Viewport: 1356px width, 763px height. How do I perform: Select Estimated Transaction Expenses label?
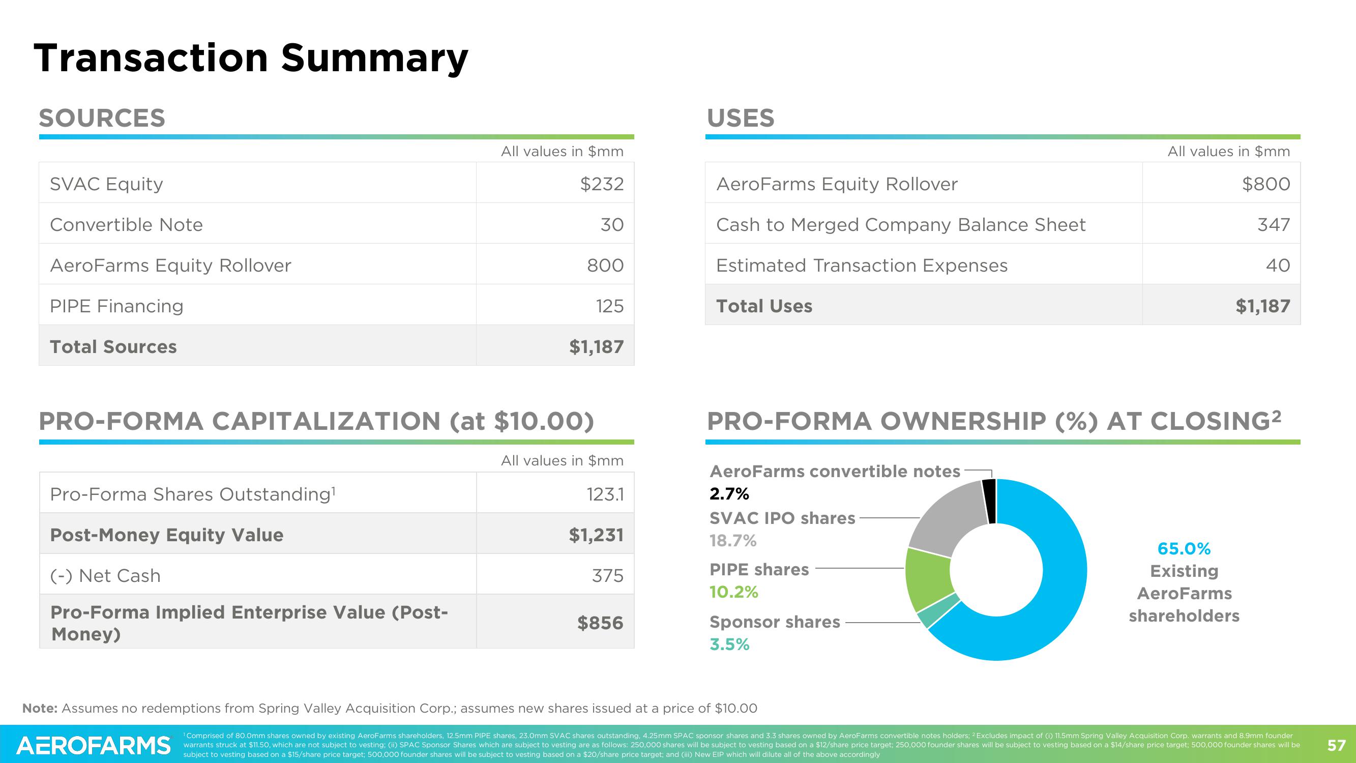pos(862,265)
